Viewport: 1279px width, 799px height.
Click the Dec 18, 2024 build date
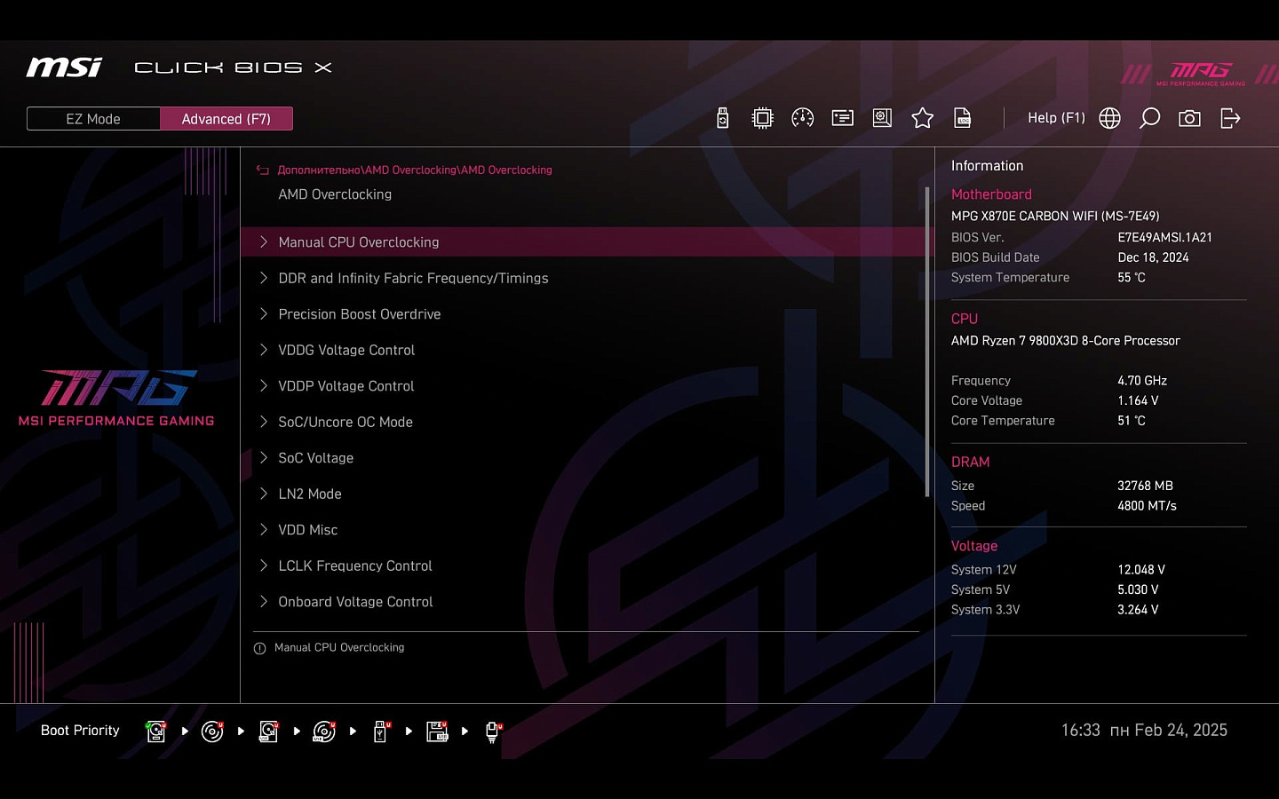tap(1153, 257)
